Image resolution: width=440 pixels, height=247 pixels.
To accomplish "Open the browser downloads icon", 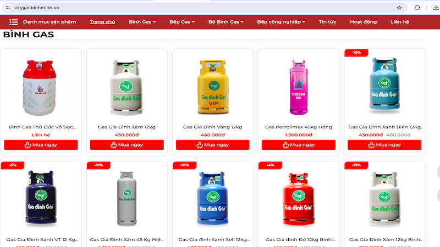I will (x=436, y=8).
